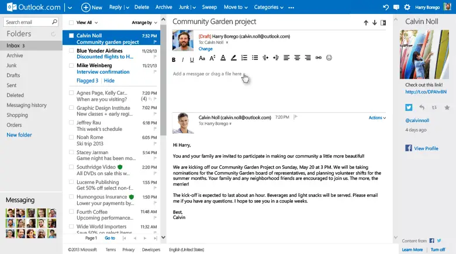The image size is (456, 254).
Task: Apply underline formatting in draft toolbar
Action: 192,60
